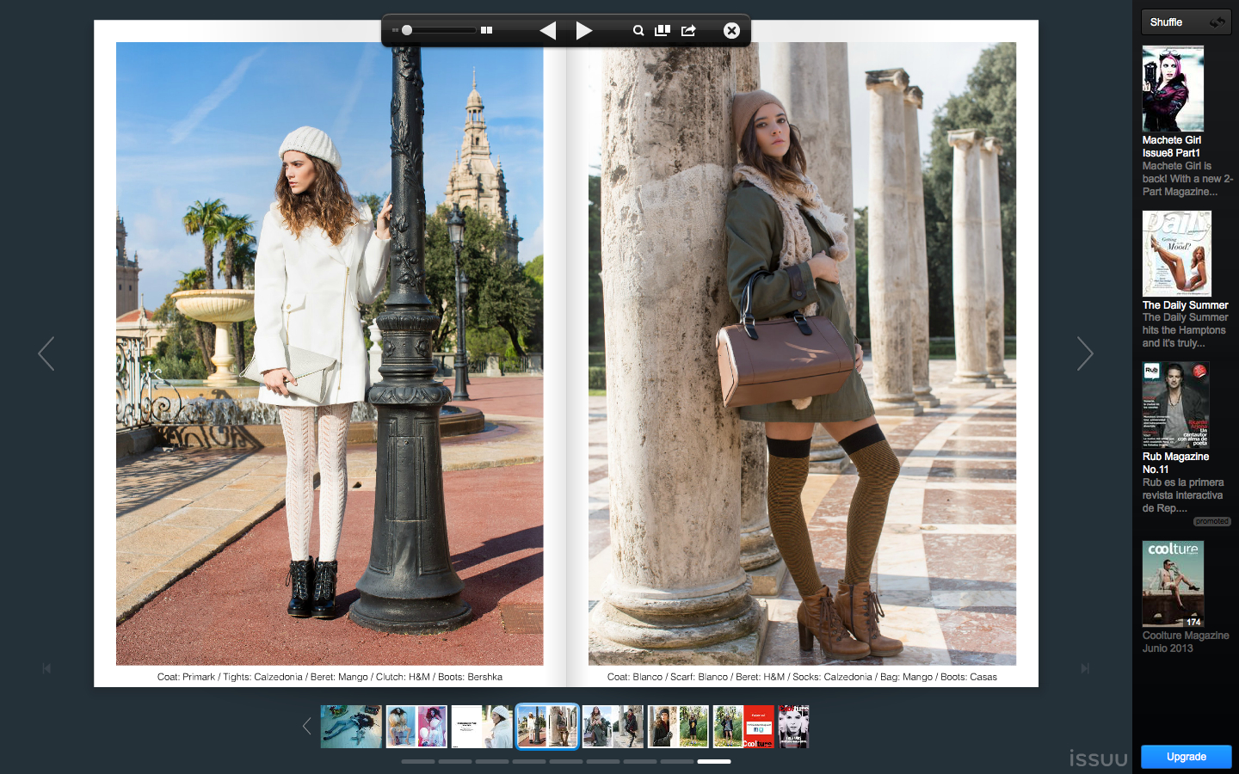Toggle the Shuffle button in sidebar
The image size is (1239, 774).
click(1186, 22)
